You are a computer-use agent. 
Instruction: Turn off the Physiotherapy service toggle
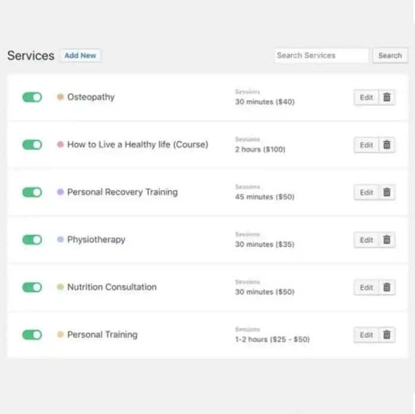point(32,240)
